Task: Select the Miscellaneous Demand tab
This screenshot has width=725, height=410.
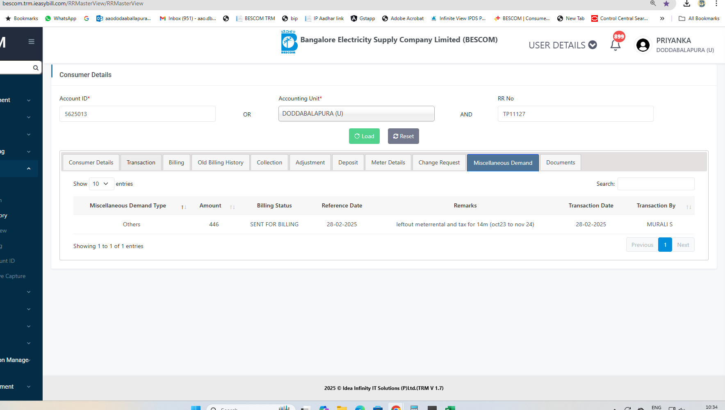Action: pyautogui.click(x=503, y=163)
